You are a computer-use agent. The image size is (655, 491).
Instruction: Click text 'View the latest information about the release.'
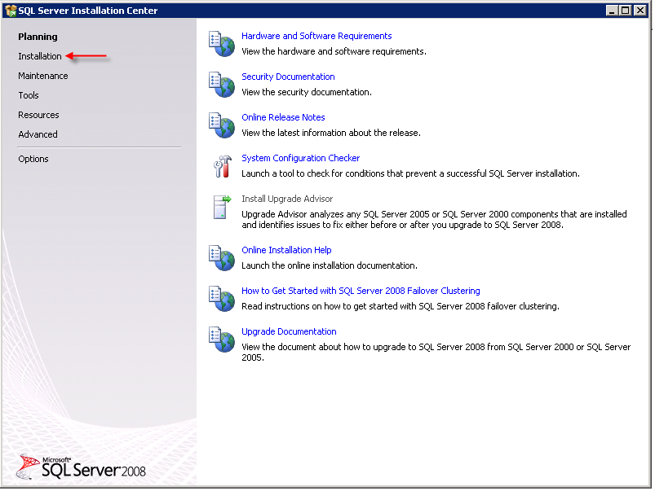coord(331,133)
